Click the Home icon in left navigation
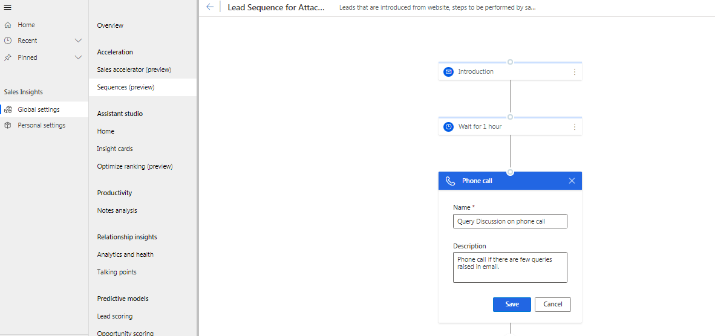 pyautogui.click(x=8, y=25)
